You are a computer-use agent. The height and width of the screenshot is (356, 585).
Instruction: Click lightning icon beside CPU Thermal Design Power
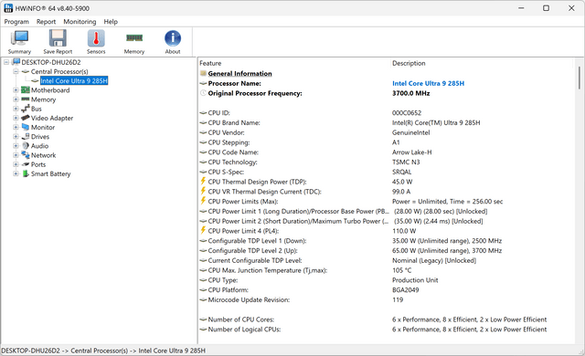203,182
